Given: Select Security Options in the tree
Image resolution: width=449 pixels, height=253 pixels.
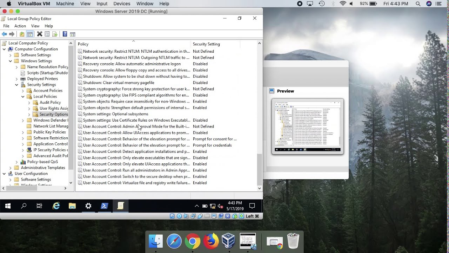Looking at the screenshot, I should coord(54,114).
